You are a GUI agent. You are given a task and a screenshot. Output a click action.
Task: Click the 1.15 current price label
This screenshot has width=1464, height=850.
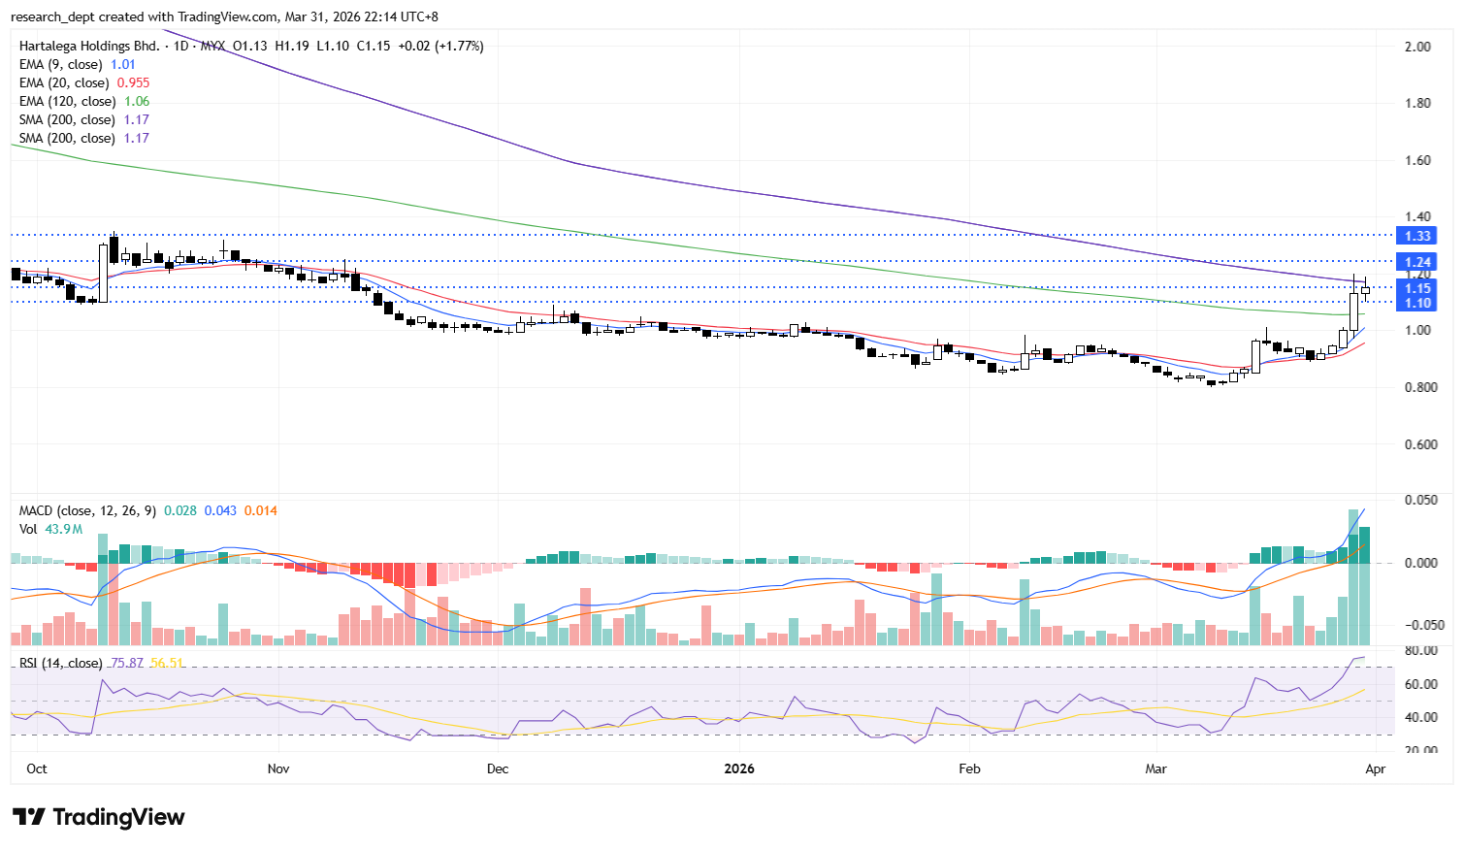1417,288
